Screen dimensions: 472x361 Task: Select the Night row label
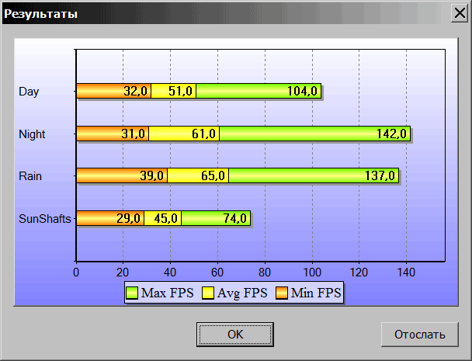coord(32,134)
